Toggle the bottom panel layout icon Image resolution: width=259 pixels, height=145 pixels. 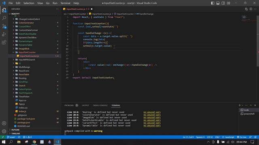click(218, 3)
